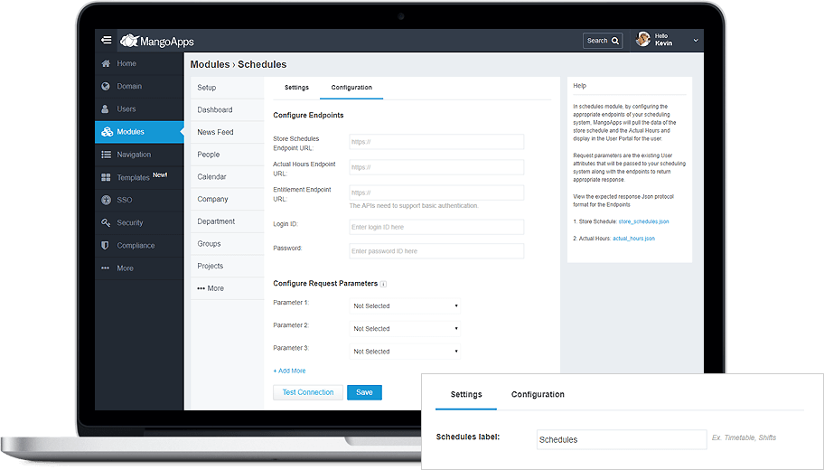Click the Navigation list icon
The height and width of the screenshot is (470, 824).
106,155
